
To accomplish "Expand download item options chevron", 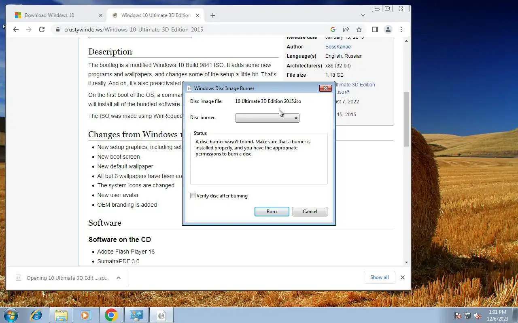I will click(x=119, y=278).
